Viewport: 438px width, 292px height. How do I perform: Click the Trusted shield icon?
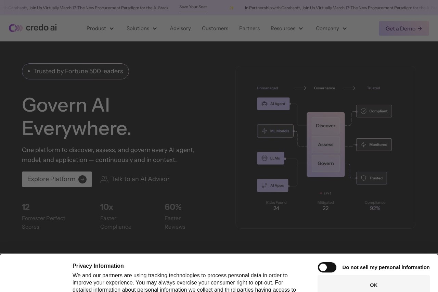(x=363, y=178)
